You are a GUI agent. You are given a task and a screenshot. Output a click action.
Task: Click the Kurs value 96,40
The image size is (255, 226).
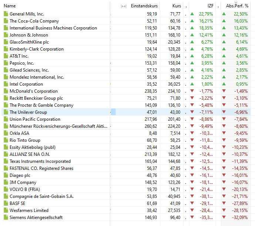tap(175, 218)
